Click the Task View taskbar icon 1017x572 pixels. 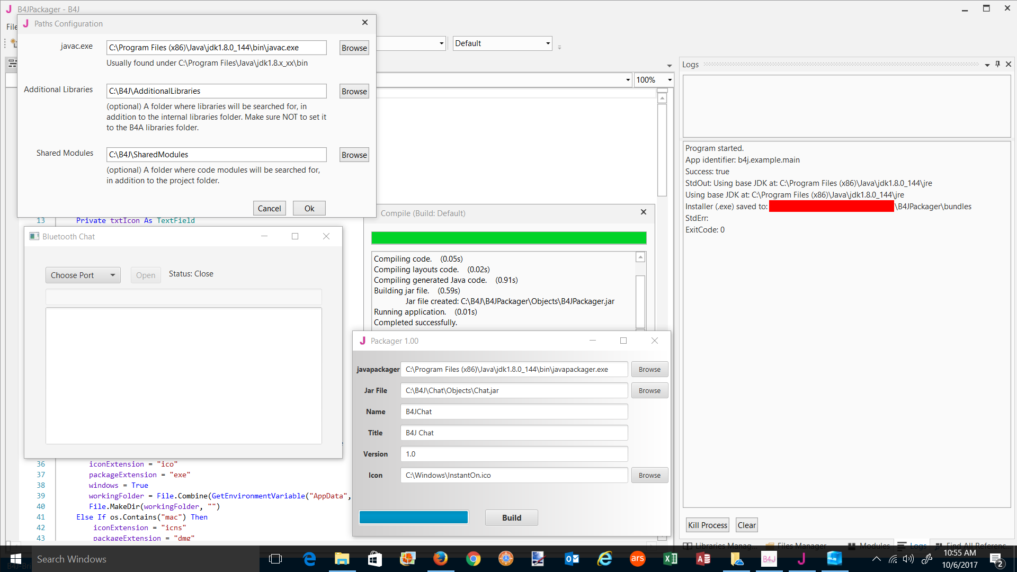[275, 559]
